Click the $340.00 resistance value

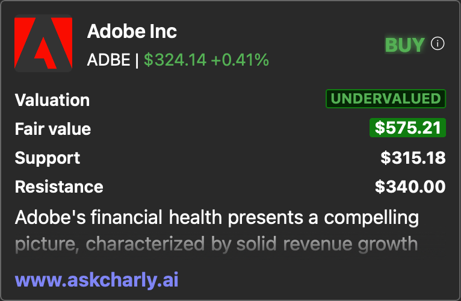[x=410, y=187]
